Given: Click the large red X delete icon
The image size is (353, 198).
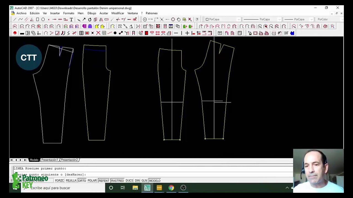Looking at the screenshot, I should click(x=98, y=33).
